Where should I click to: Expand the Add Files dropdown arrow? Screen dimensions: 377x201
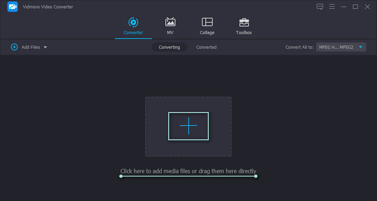[45, 48]
